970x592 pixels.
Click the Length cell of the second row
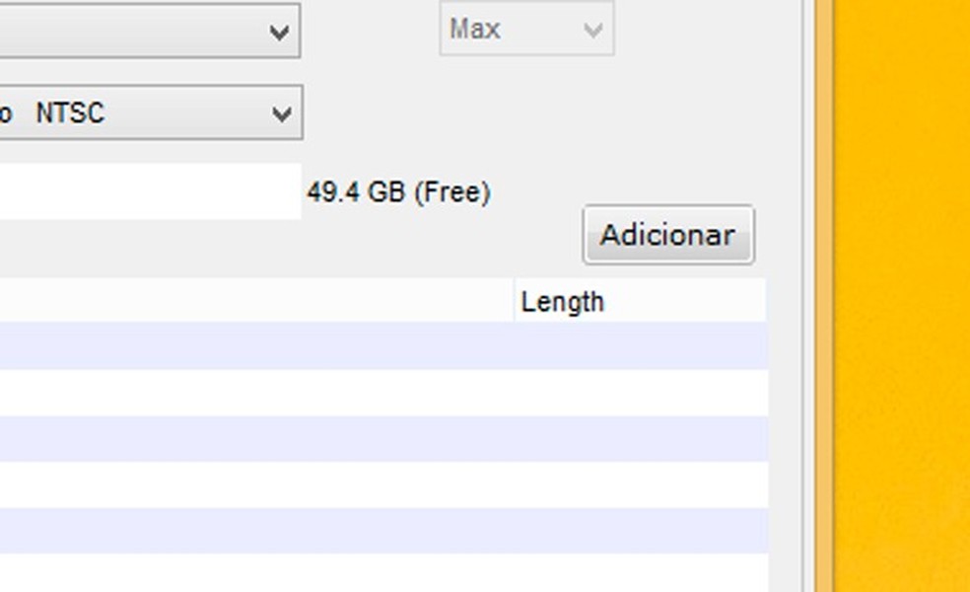[639, 393]
